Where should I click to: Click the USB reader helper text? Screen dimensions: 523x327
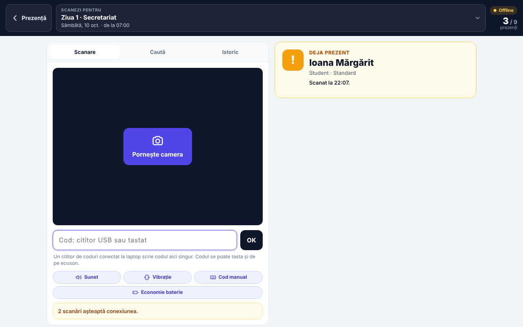point(154,260)
